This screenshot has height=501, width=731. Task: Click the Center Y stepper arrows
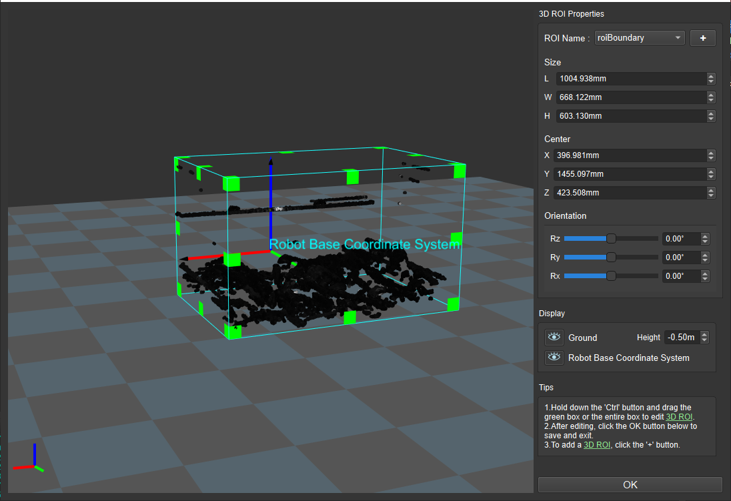(711, 174)
